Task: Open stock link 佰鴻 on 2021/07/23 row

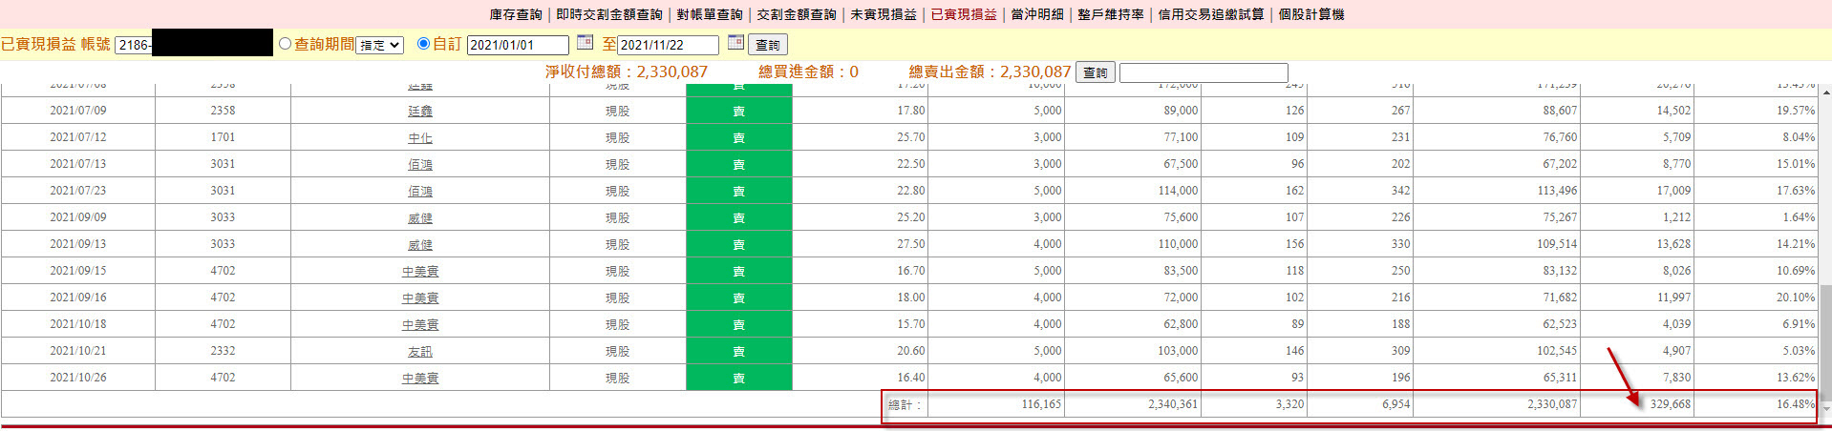Action: [x=420, y=192]
